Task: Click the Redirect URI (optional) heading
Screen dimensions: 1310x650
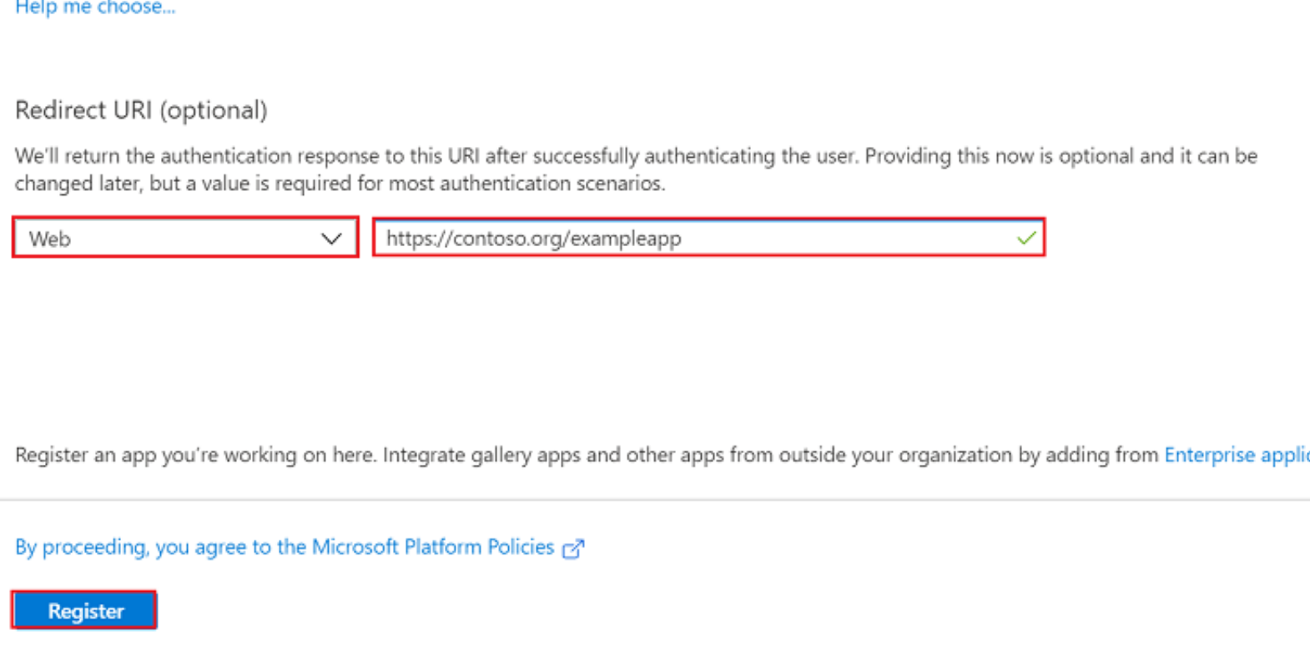Action: (141, 110)
